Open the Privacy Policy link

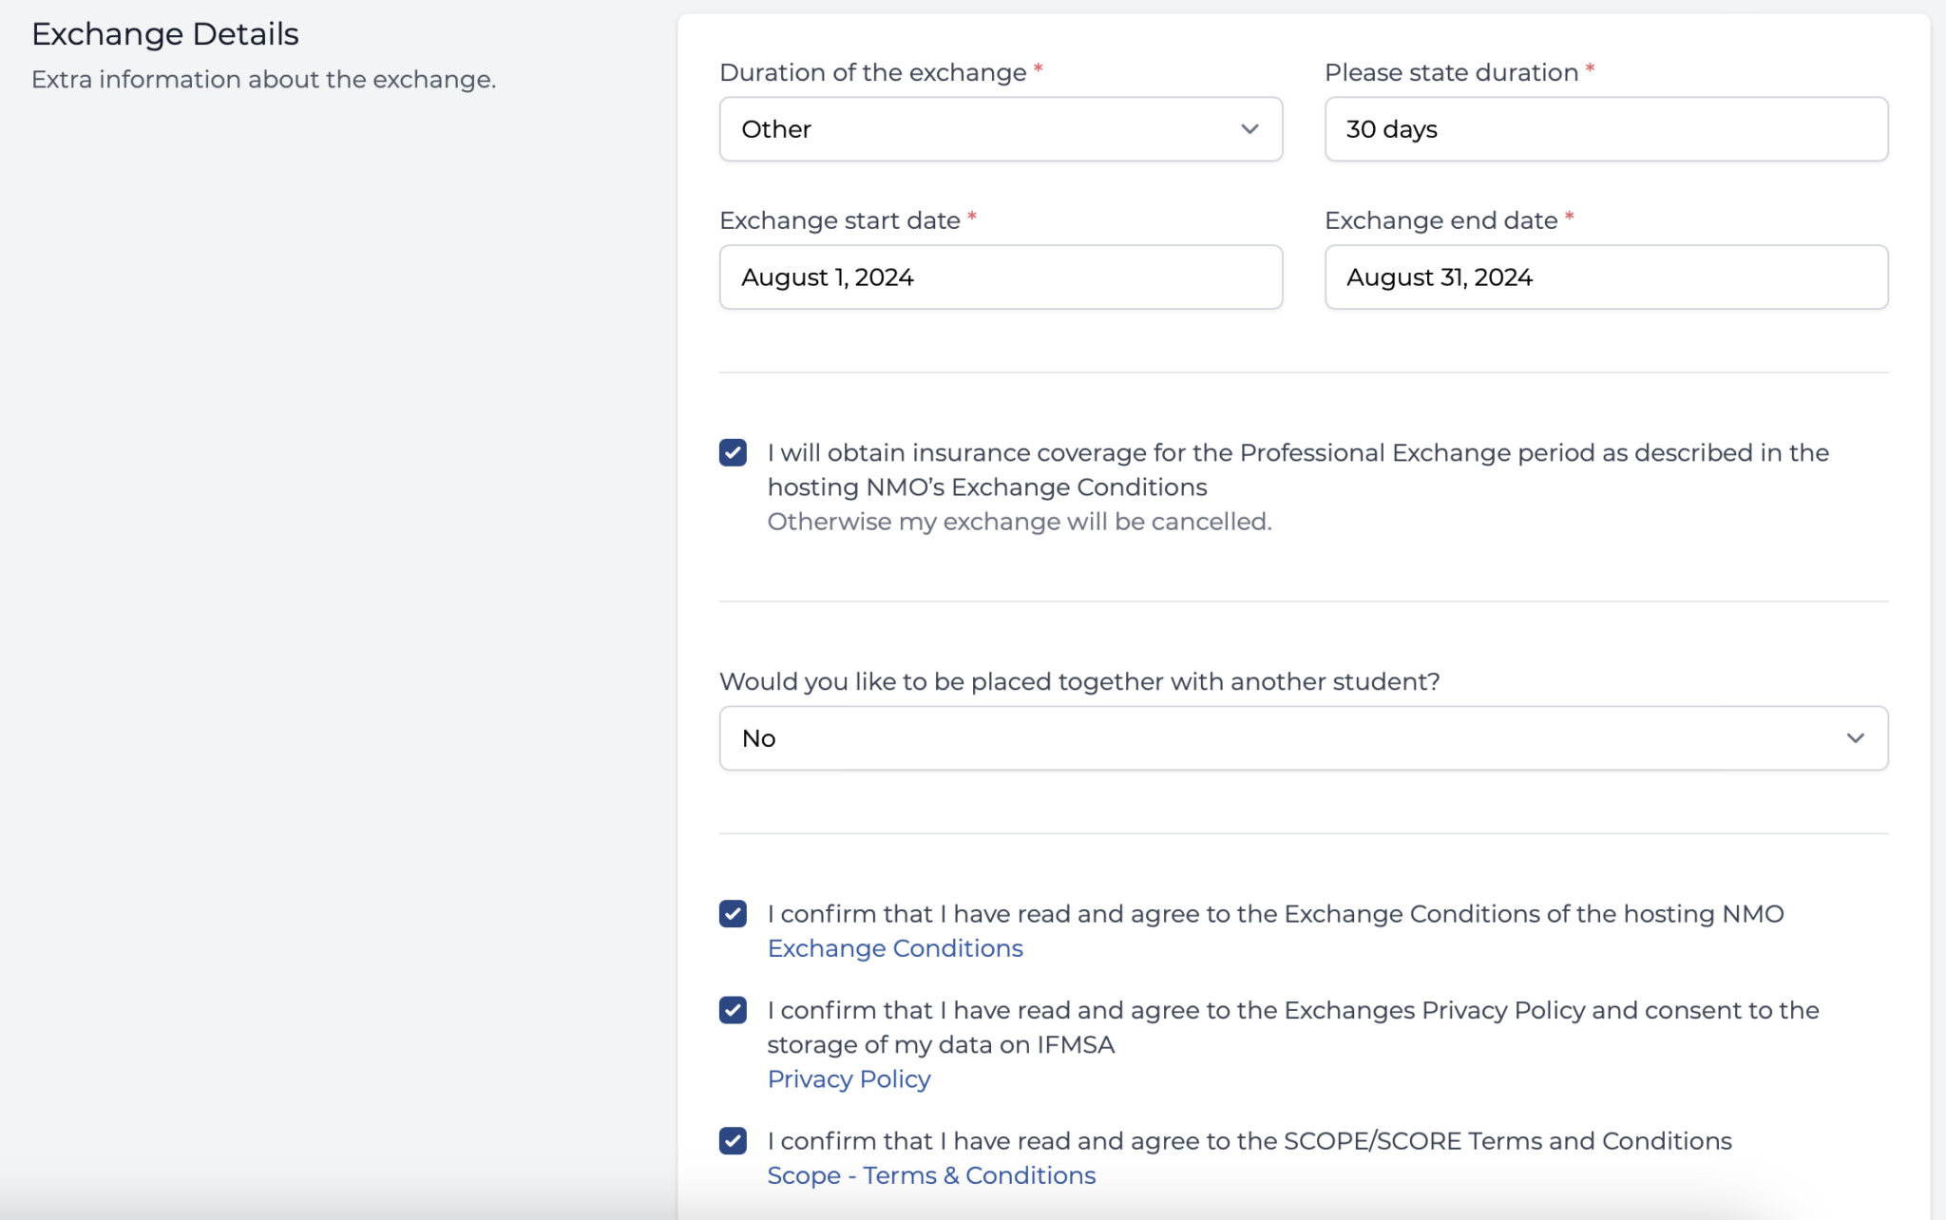click(x=849, y=1079)
